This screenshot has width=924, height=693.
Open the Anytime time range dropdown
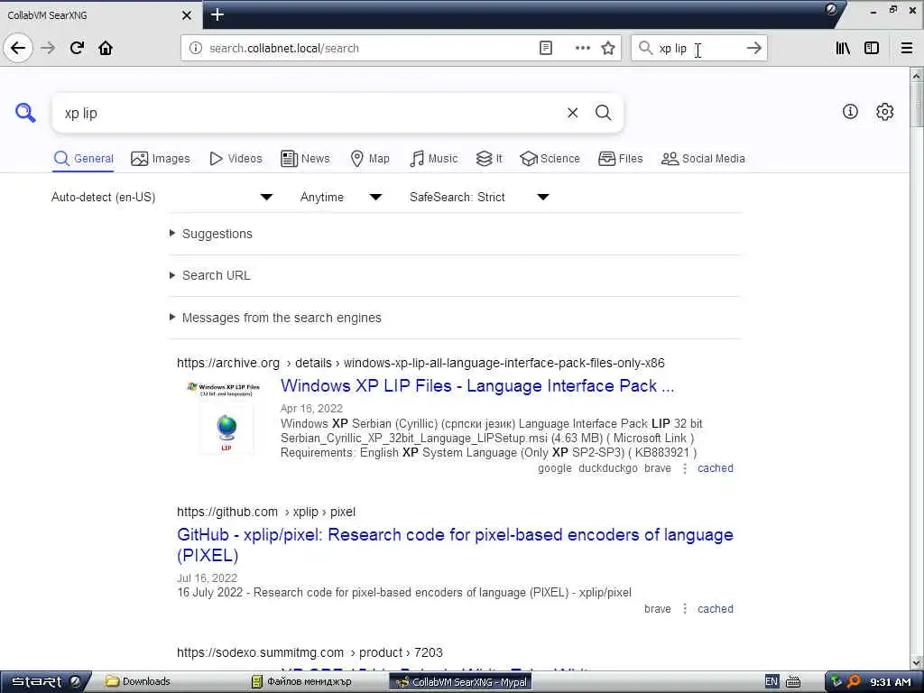[341, 197]
